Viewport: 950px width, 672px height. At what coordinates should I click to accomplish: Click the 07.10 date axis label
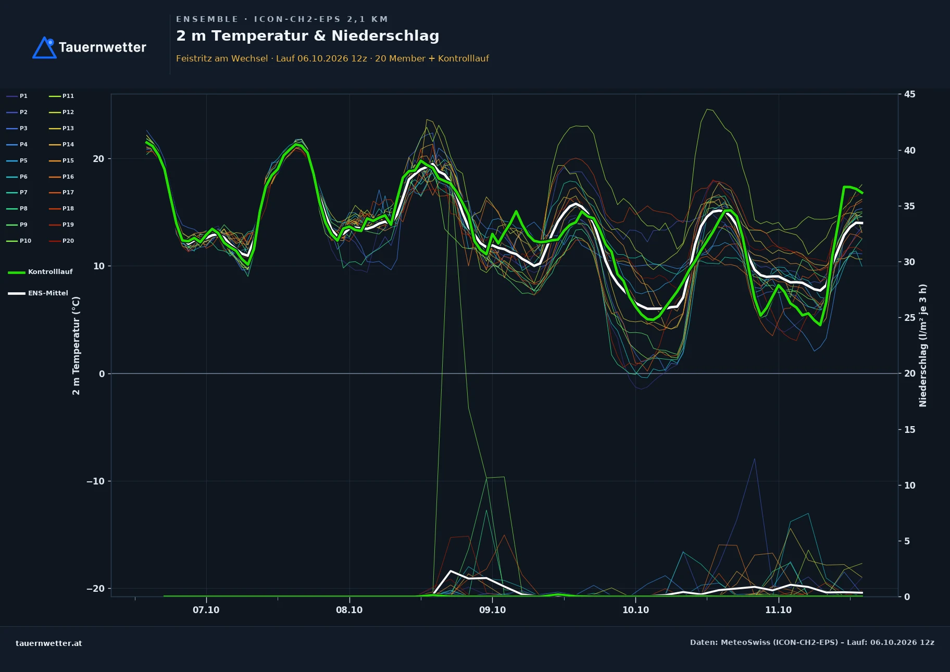206,610
